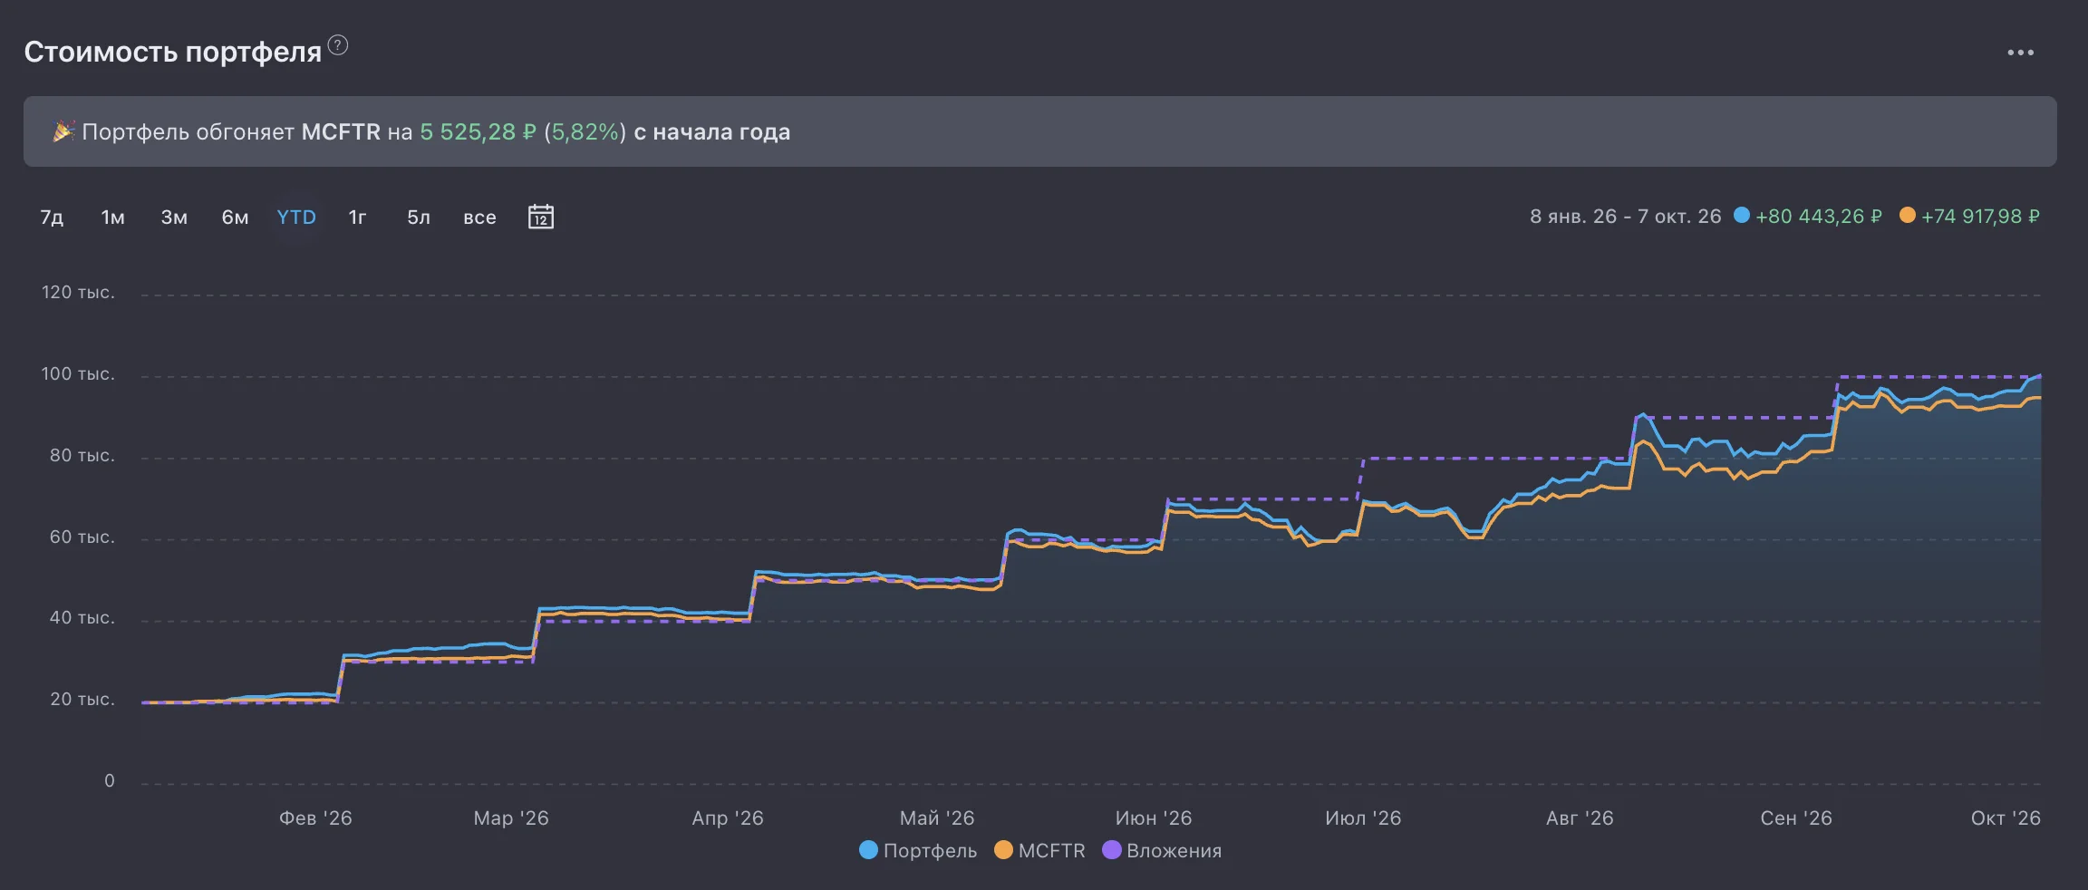Switch chart to 3м period
Screen dimensions: 2088x890
[174, 218]
